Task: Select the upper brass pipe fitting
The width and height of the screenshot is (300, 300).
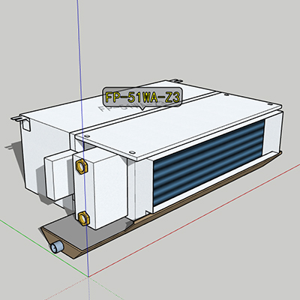Action: coord(82,166)
